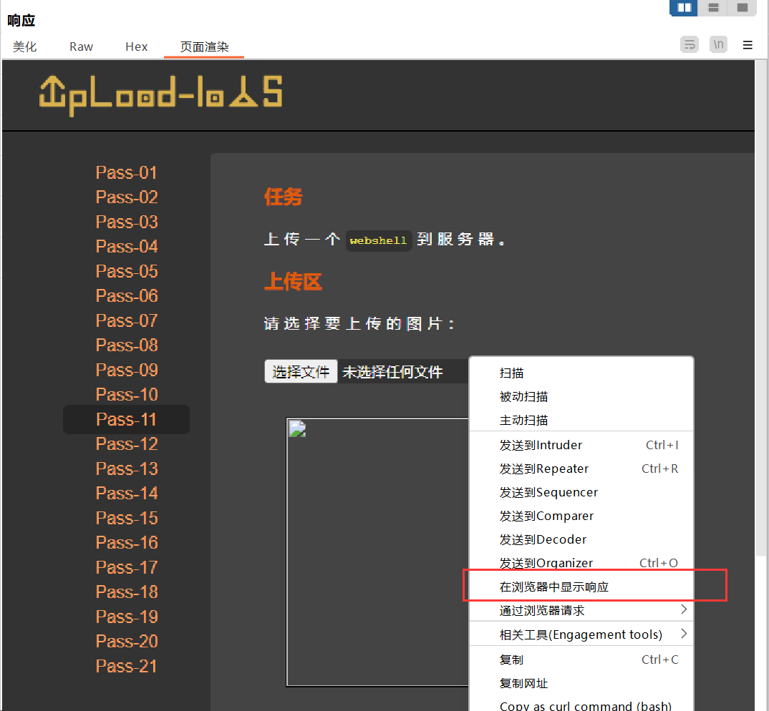
Task: Toggle showing non-printable \n characters
Action: [718, 45]
